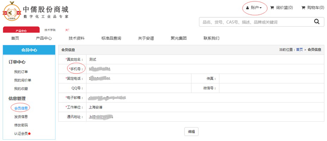Switch to the 技术学院 tab
The height and width of the screenshot is (141, 327).
point(50,30)
